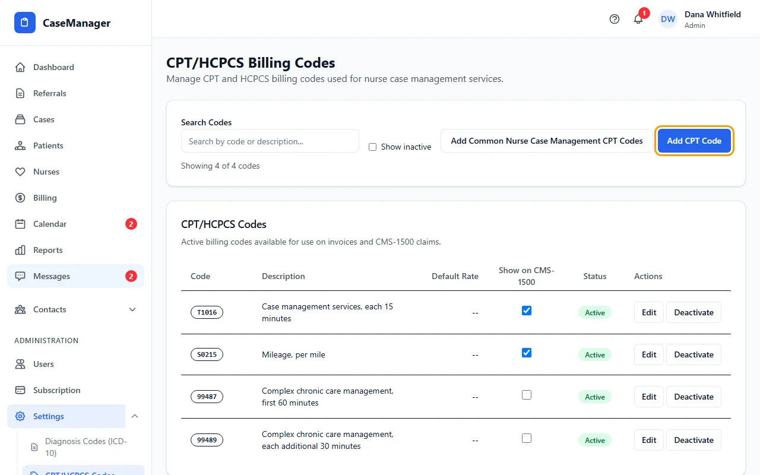The image size is (760, 475).
Task: Collapse the Settings section chevron
Action: tap(135, 416)
